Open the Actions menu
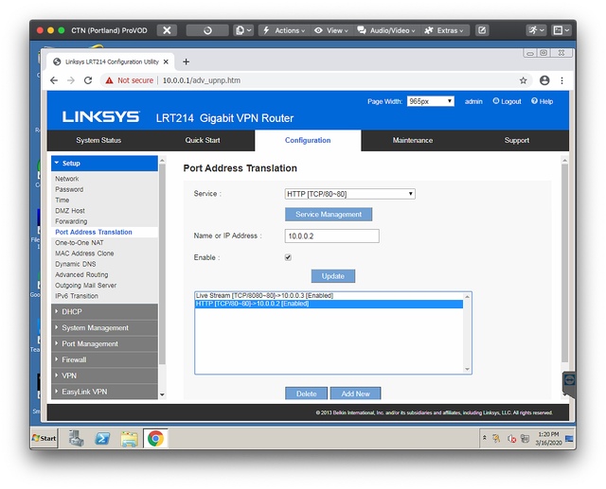The image size is (606, 489). click(x=284, y=30)
